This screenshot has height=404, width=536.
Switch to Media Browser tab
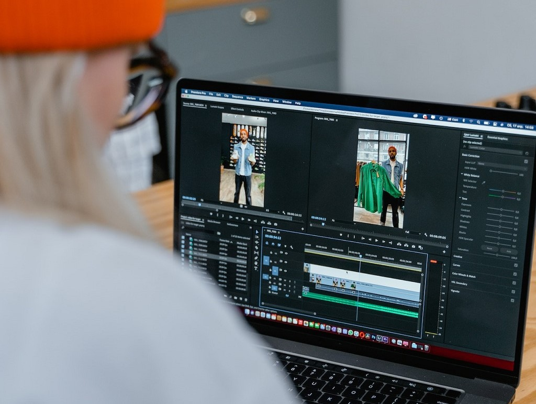(214, 222)
